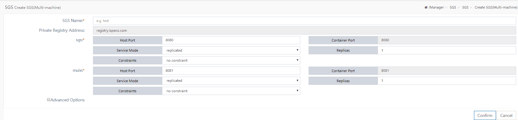Click the Cancel button
Screen dimensions: 518x120
[x=506, y=115]
